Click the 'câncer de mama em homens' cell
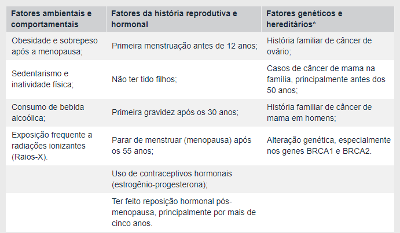This screenshot has height=233, width=400. pos(328,112)
